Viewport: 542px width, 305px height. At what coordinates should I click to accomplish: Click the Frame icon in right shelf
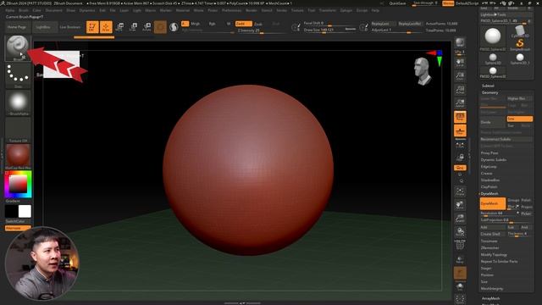tap(460, 191)
